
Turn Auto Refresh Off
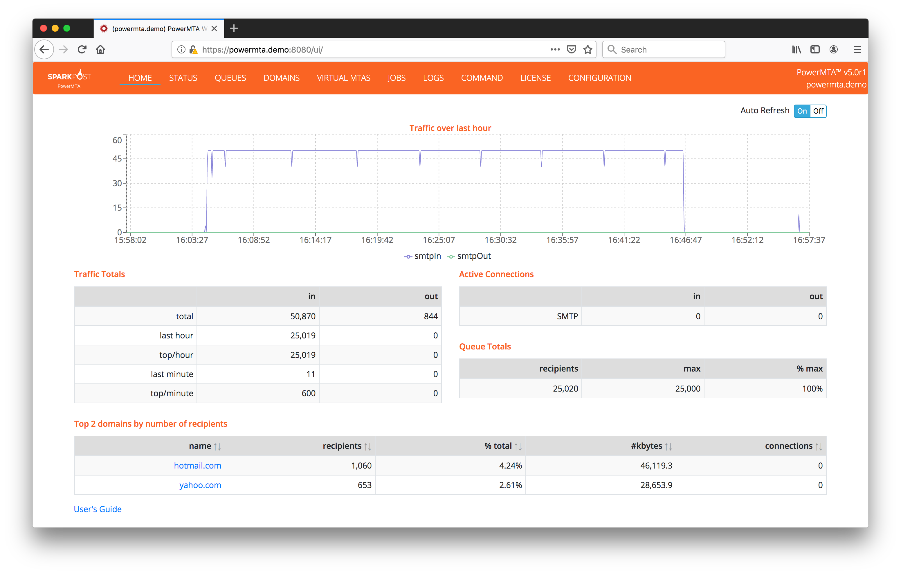click(x=818, y=111)
